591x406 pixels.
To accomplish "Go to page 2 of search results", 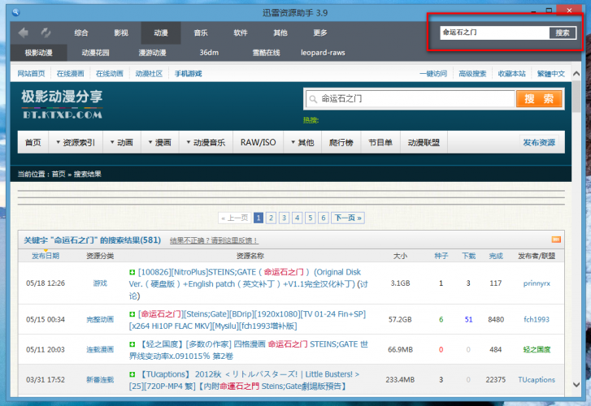I will click(271, 218).
